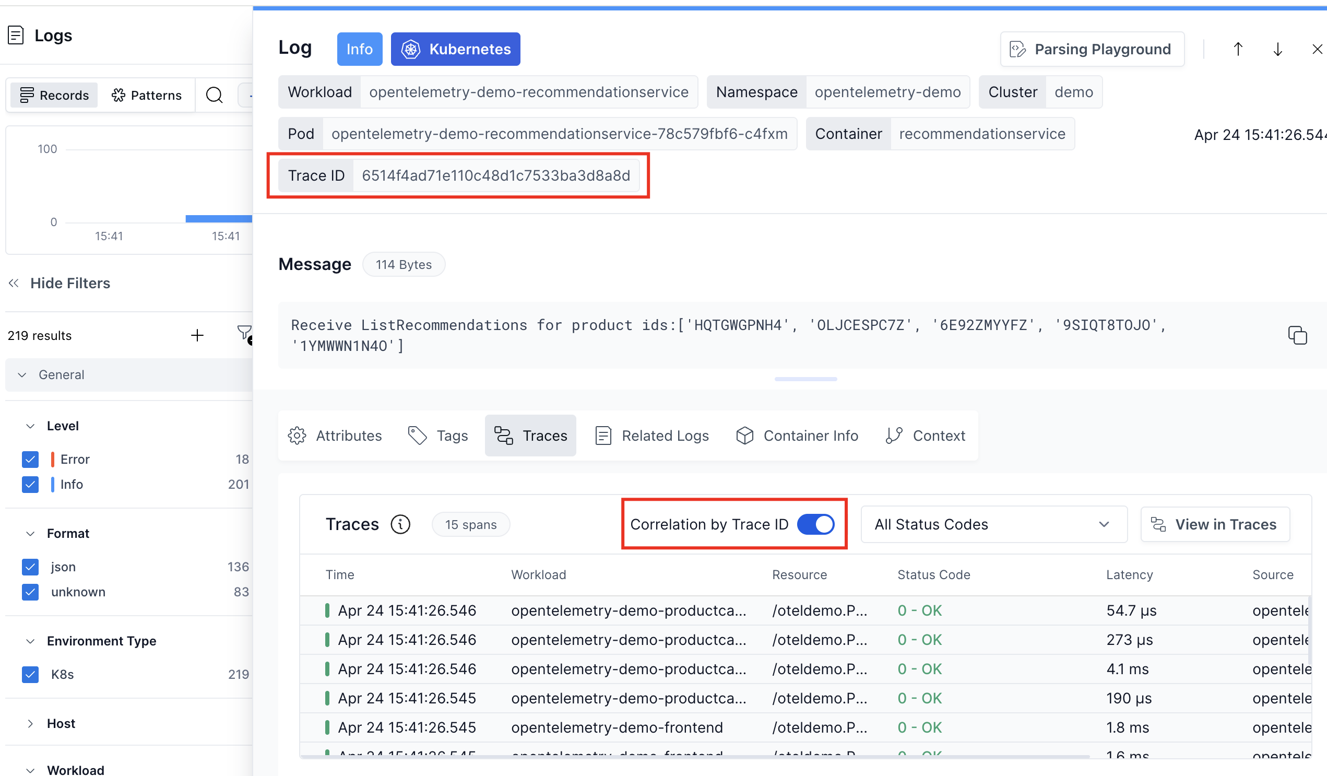Go to previous log with up arrow
The width and height of the screenshot is (1327, 776).
(x=1238, y=49)
